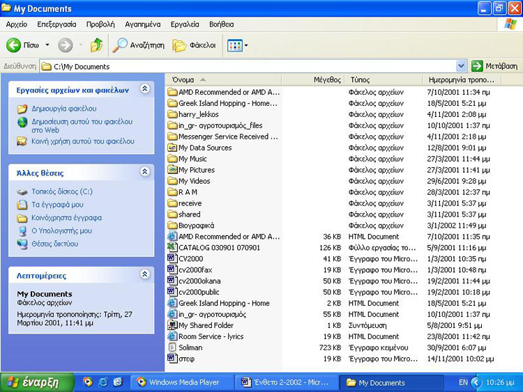
Task: Select the στεφ Word document icon
Action: [172, 359]
